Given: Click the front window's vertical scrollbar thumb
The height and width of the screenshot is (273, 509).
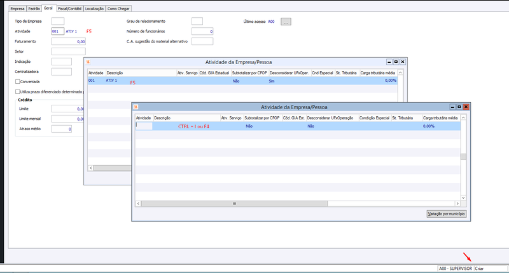Looking at the screenshot, I should click(464, 157).
